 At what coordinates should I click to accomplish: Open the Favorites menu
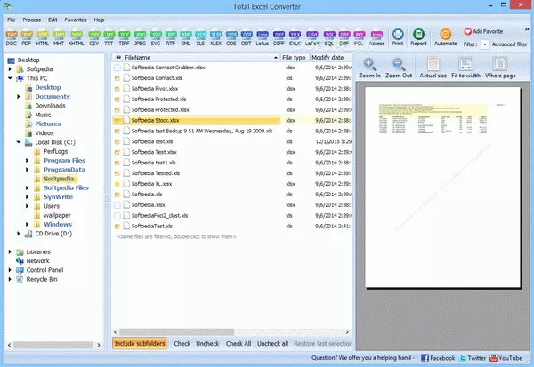pos(76,19)
